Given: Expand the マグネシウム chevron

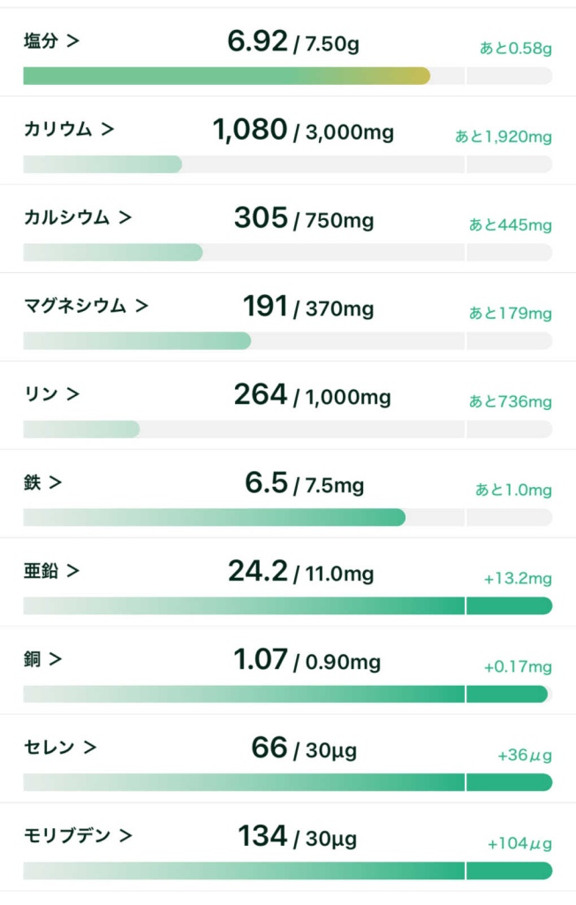Looking at the screenshot, I should [141, 306].
